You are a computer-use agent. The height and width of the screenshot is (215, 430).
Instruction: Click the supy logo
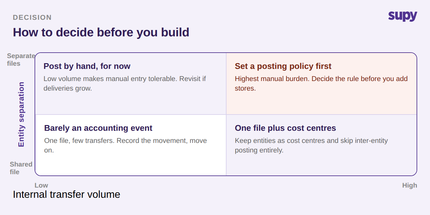click(x=402, y=16)
